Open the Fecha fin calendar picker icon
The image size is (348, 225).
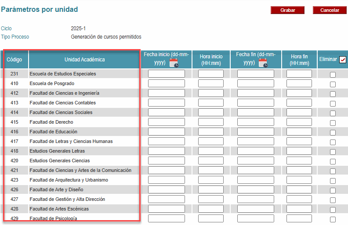[263, 63]
